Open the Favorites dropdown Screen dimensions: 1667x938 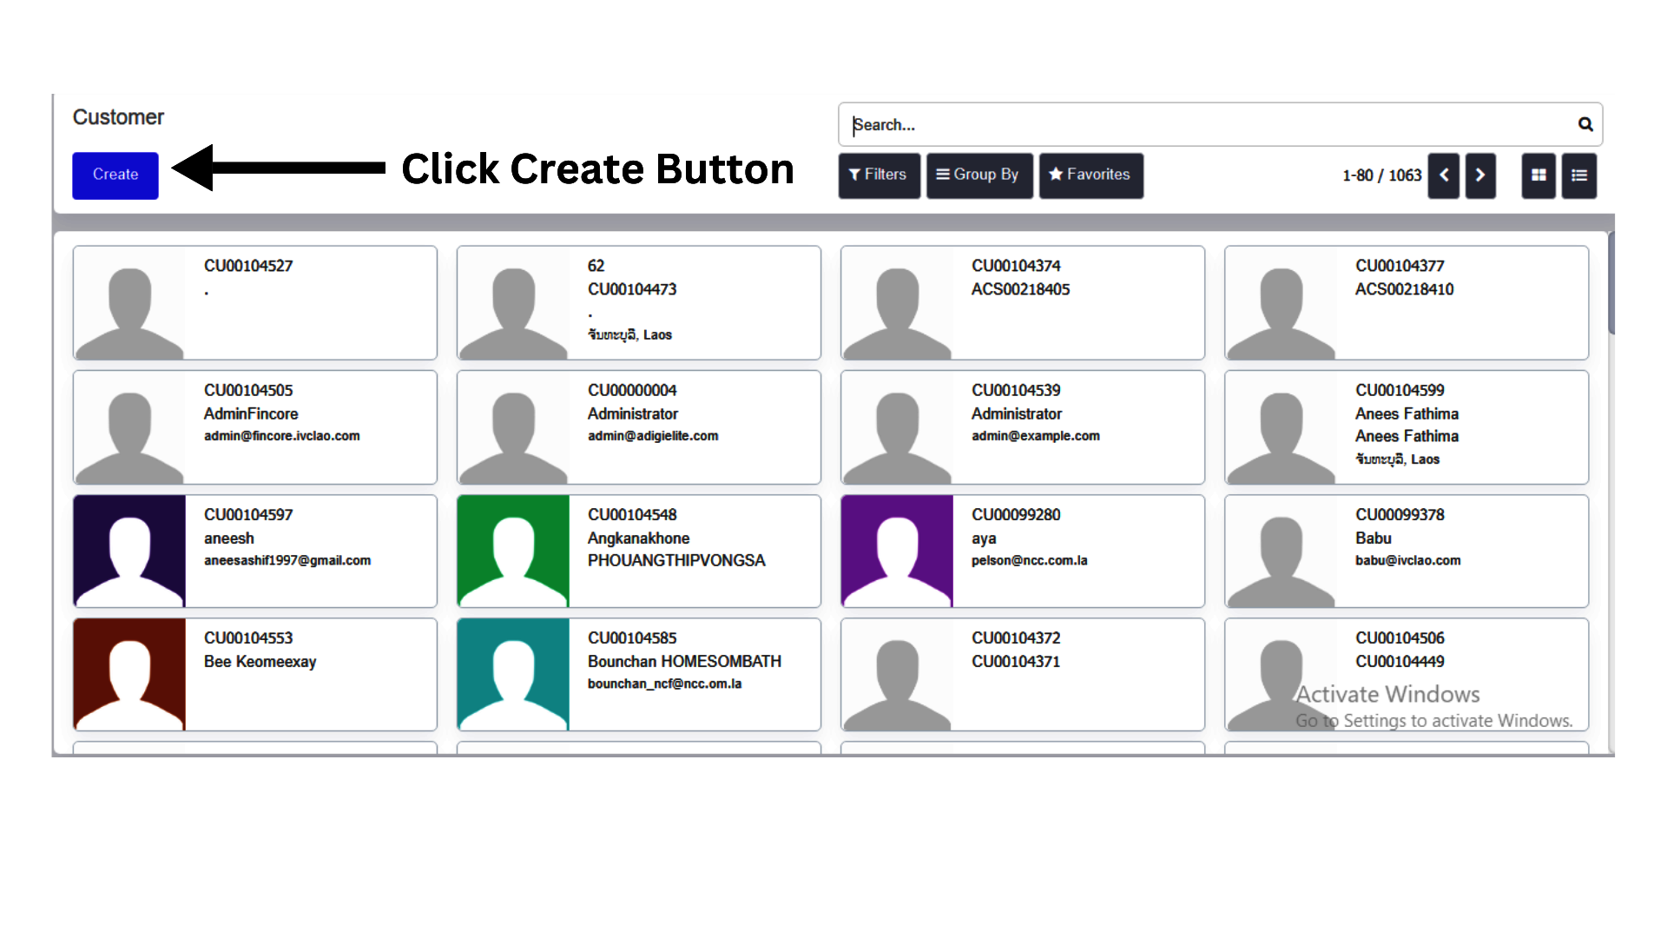pos(1091,175)
